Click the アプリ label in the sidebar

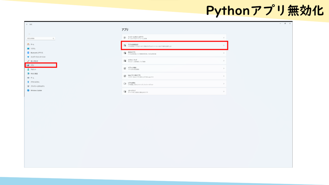point(32,65)
